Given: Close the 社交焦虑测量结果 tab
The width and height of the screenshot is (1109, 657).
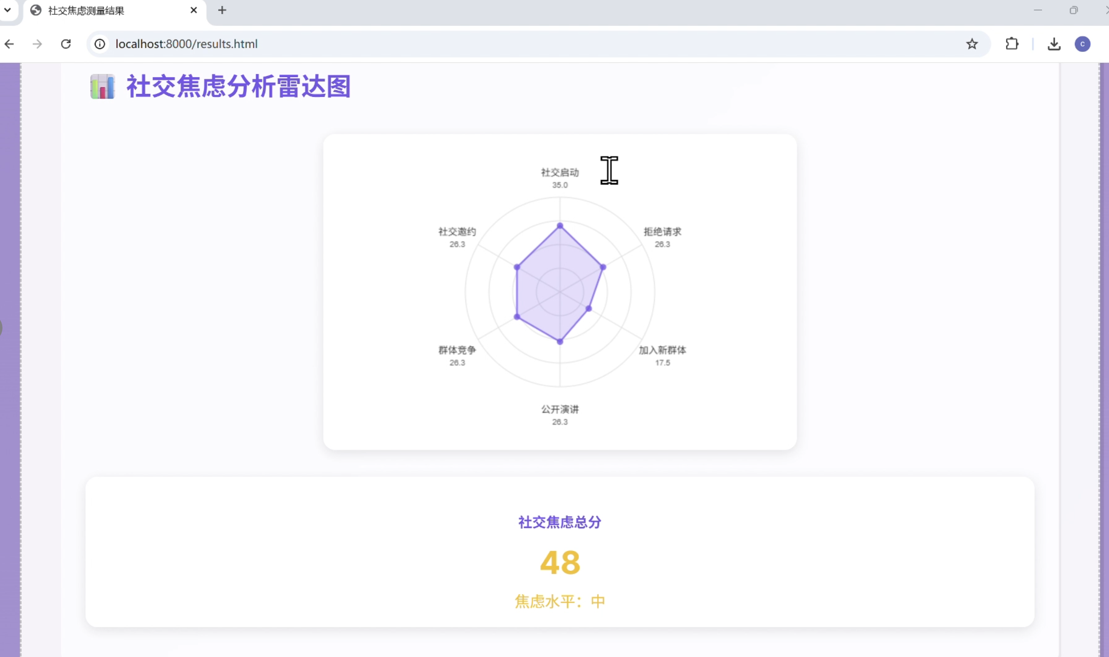Looking at the screenshot, I should (194, 10).
